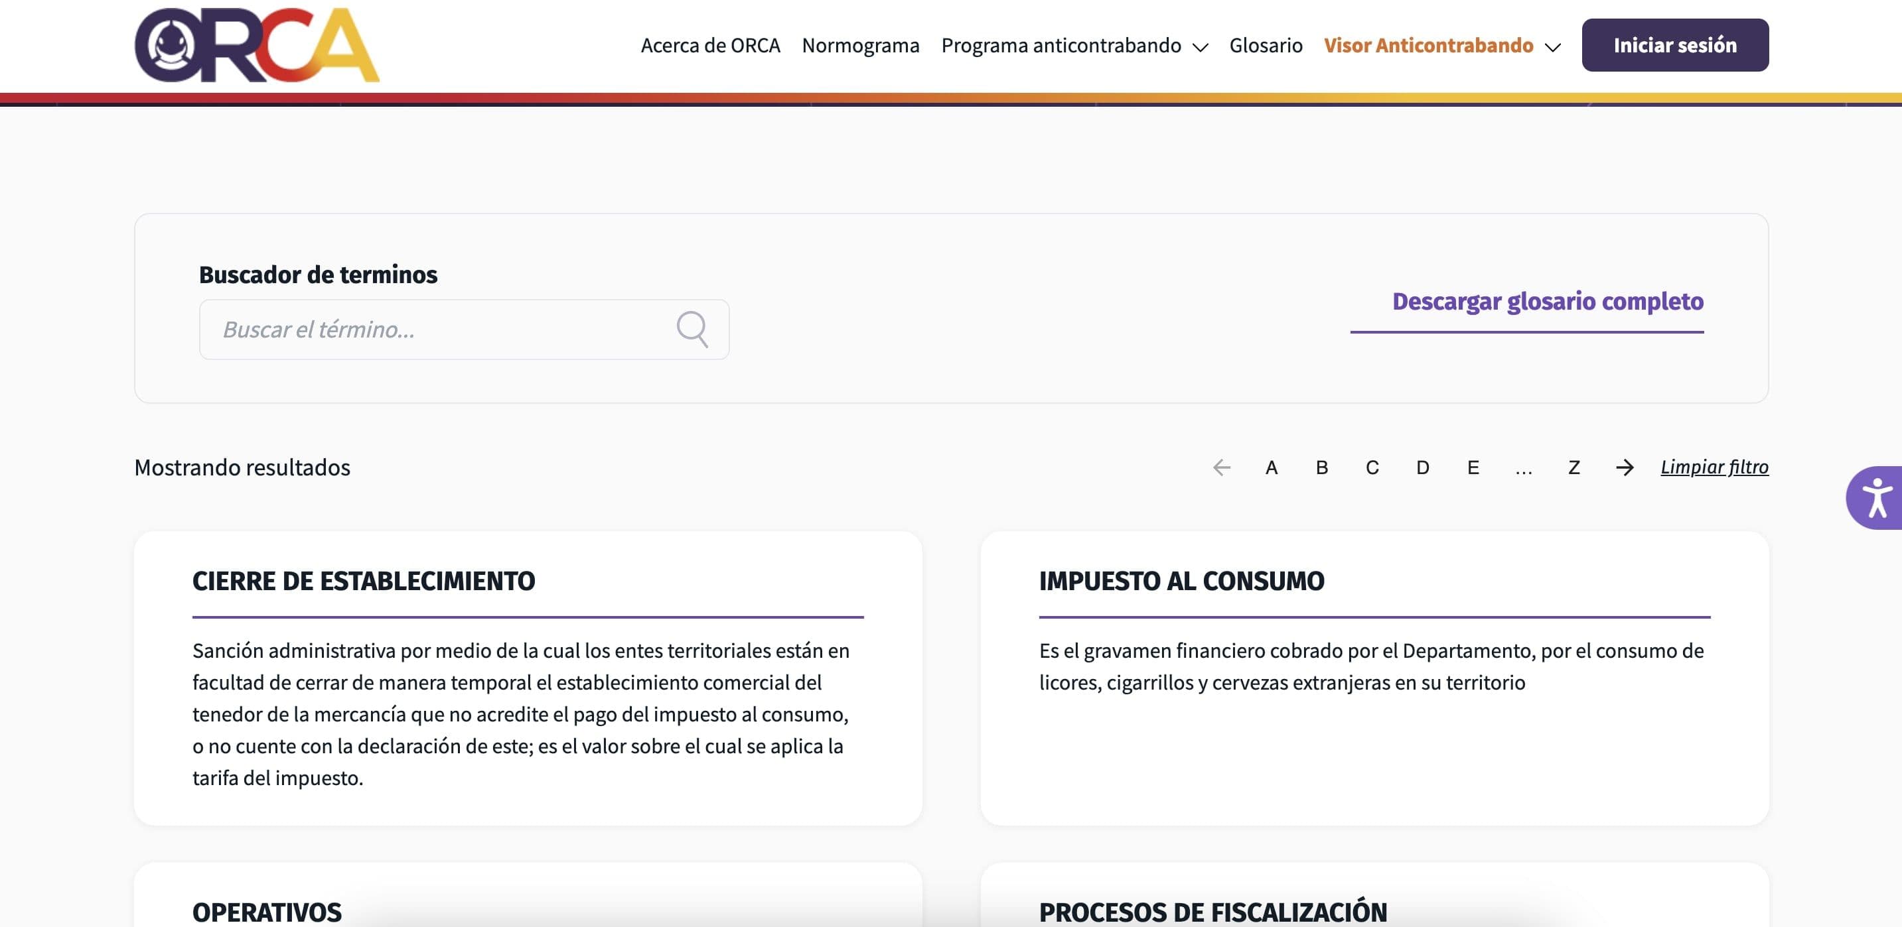Viewport: 1902px width, 927px height.
Task: Click the search magnifier icon
Action: click(692, 329)
